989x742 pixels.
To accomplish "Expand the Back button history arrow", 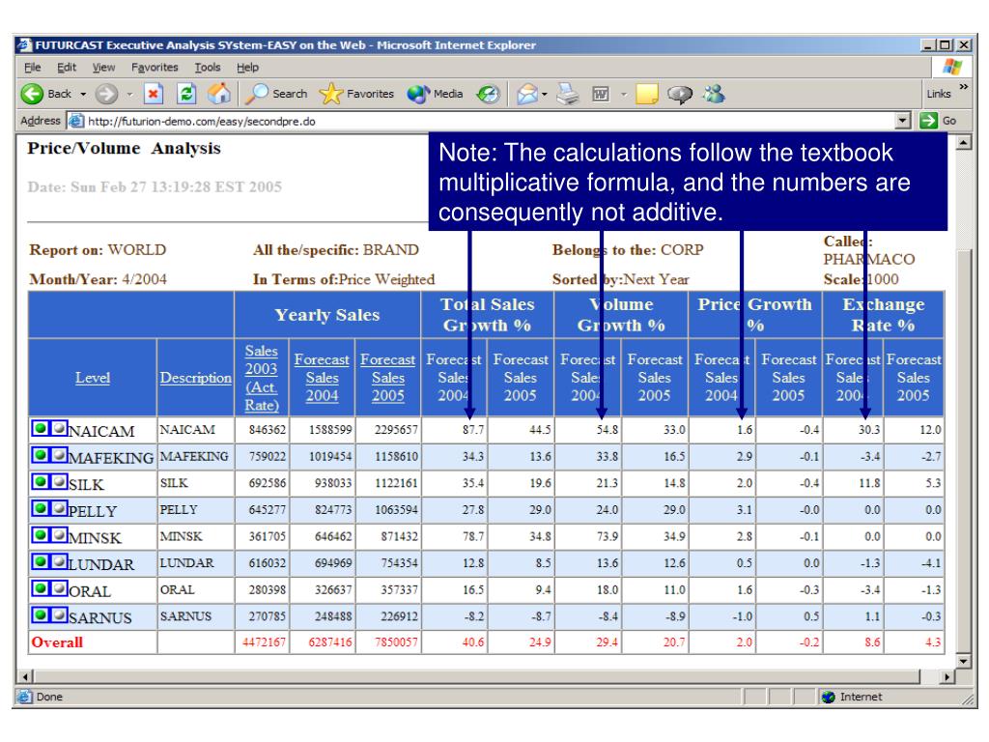I will tap(83, 95).
